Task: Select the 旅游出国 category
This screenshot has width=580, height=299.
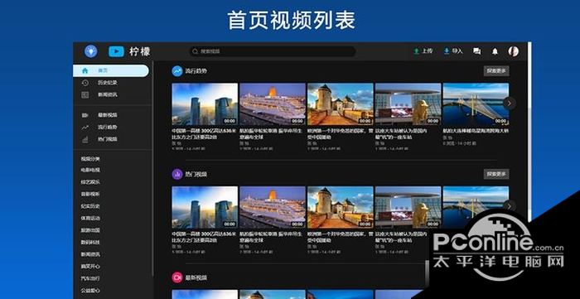Action: pyautogui.click(x=90, y=230)
